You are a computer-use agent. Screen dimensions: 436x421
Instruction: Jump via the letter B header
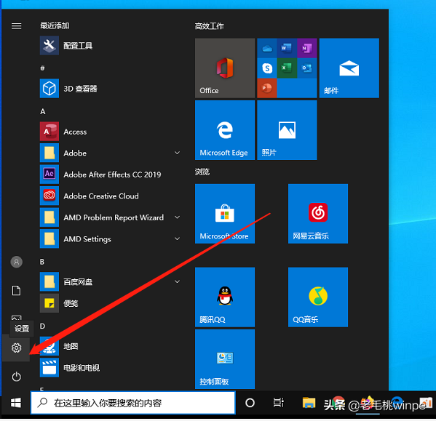pos(42,262)
